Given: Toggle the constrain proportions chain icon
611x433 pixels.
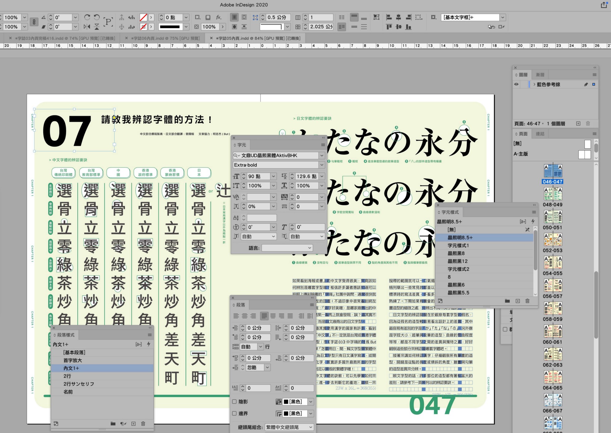Looking at the screenshot, I should coord(34,22).
